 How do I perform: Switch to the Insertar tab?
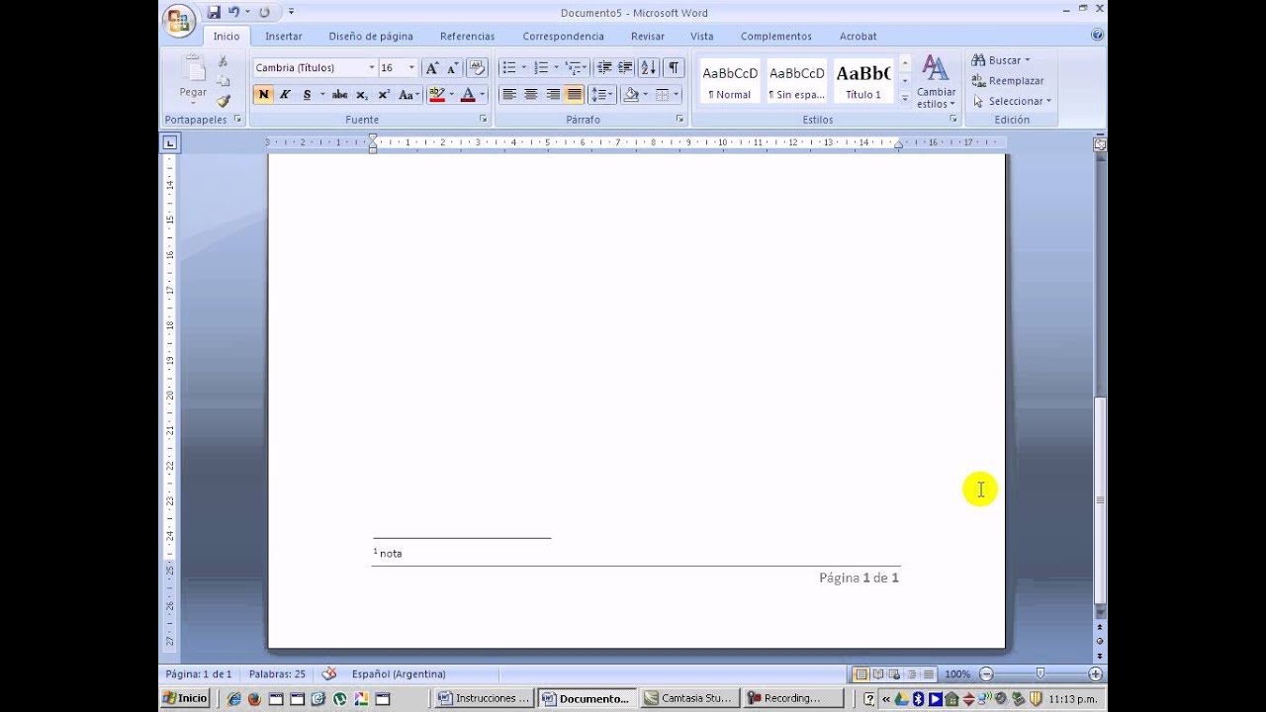pyautogui.click(x=284, y=37)
